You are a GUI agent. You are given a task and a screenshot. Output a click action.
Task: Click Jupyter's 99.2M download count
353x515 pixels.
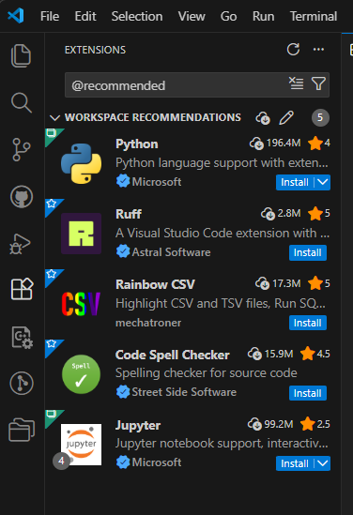pyautogui.click(x=270, y=424)
